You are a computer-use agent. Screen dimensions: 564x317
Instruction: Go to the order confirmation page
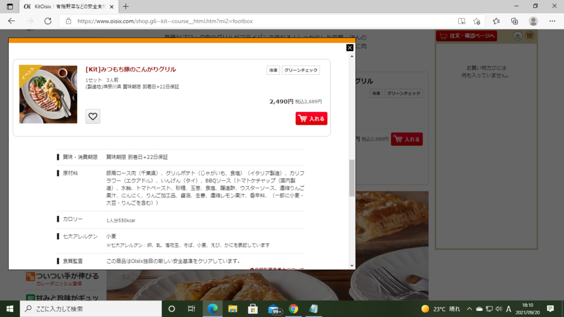[x=467, y=36]
